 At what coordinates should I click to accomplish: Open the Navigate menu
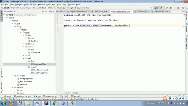tap(19, 5)
